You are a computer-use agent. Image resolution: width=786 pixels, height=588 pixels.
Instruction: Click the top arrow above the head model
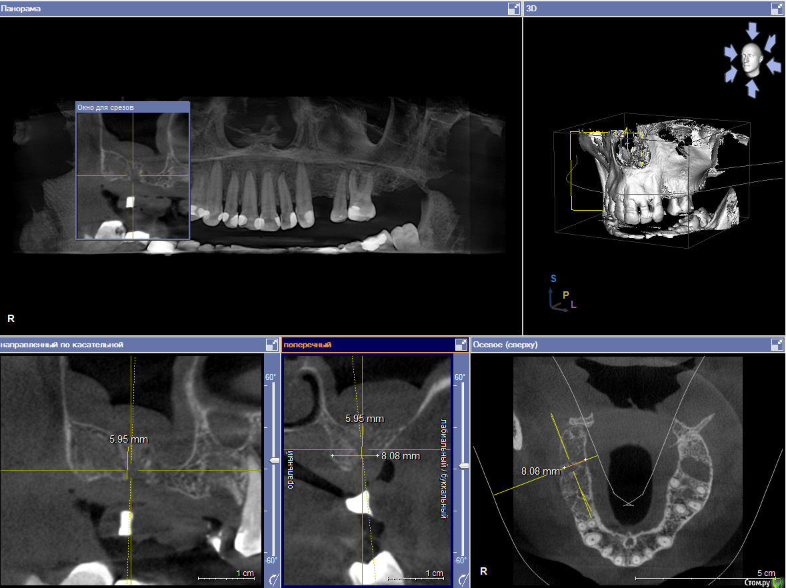tap(753, 31)
